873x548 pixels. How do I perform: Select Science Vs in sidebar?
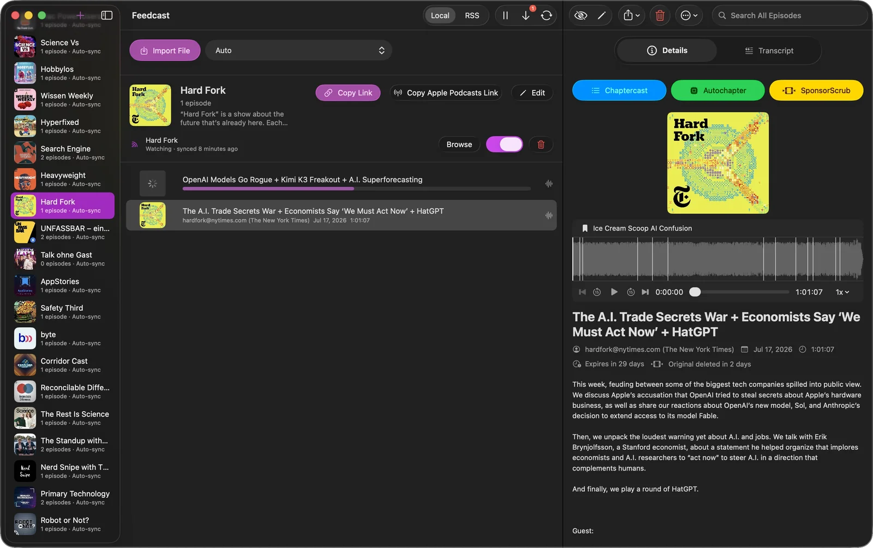63,46
